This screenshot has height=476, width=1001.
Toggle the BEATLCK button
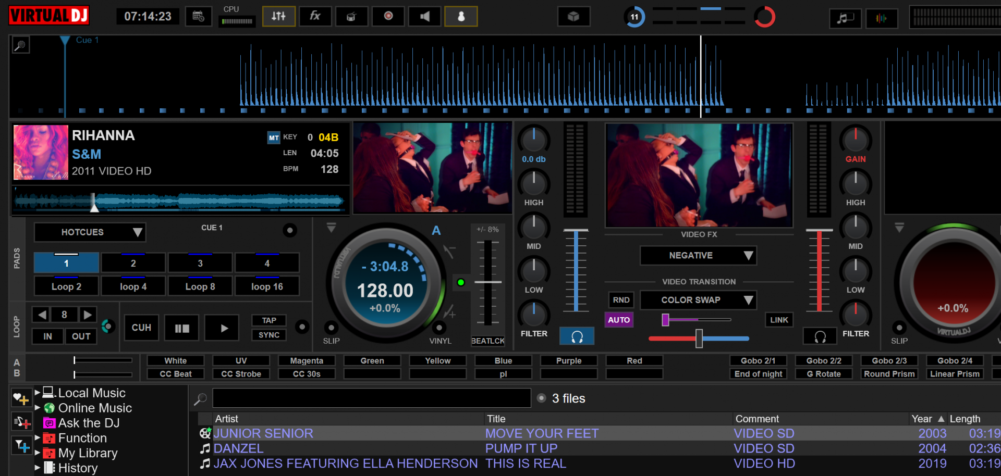(x=487, y=341)
